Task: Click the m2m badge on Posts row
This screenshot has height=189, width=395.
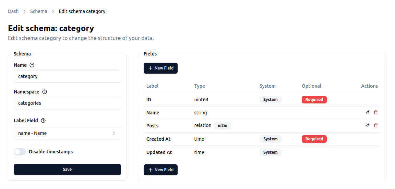Action: pyautogui.click(x=223, y=126)
